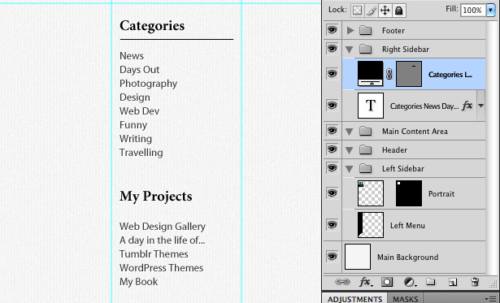500x303 pixels.
Task: Click the Web Design Gallery text
Action: pos(163,227)
